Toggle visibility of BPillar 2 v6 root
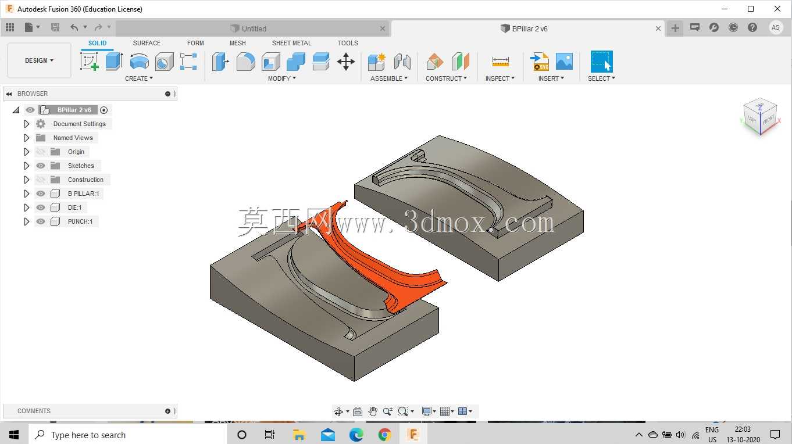Viewport: 792px width, 444px height. click(x=30, y=110)
